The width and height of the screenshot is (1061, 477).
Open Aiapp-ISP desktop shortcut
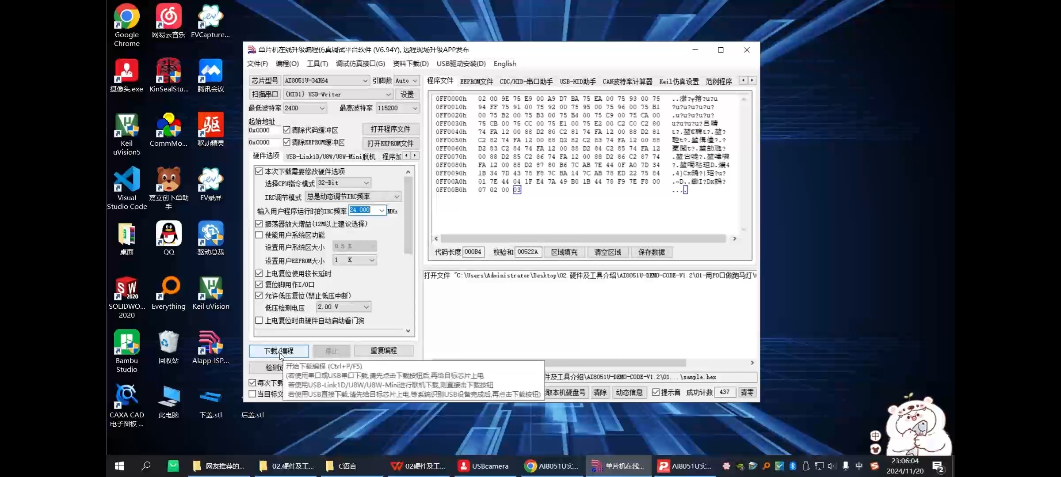coord(210,343)
